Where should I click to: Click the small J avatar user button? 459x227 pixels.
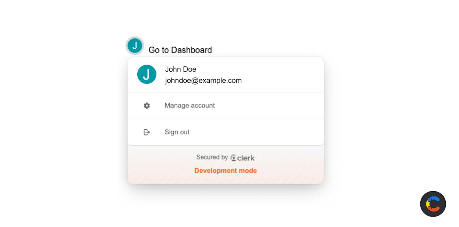135,46
